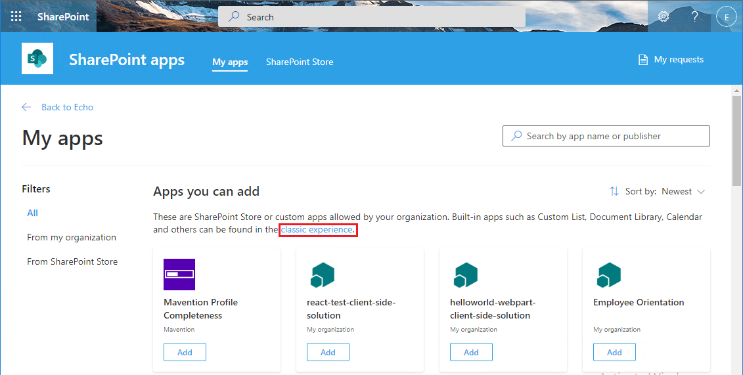
Task: Click the magnifier icon in app name search
Action: tap(516, 136)
